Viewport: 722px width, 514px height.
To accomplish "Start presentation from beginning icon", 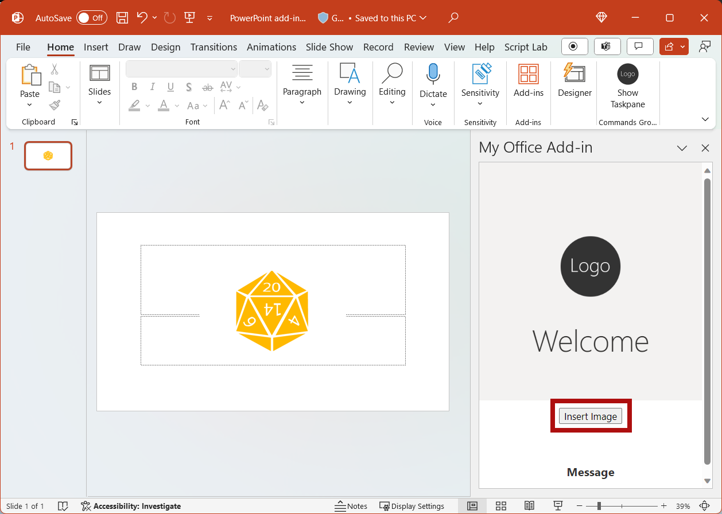I will (x=190, y=18).
